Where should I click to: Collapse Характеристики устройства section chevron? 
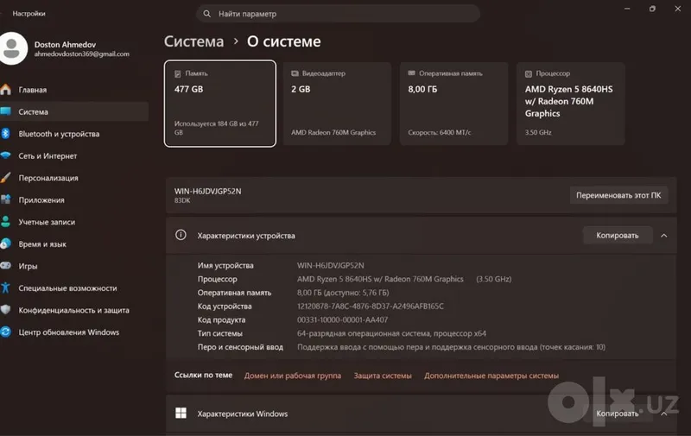tap(663, 236)
